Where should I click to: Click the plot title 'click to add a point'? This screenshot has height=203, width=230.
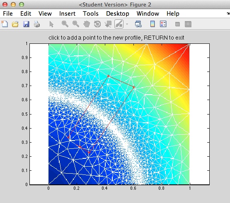pos(116,38)
